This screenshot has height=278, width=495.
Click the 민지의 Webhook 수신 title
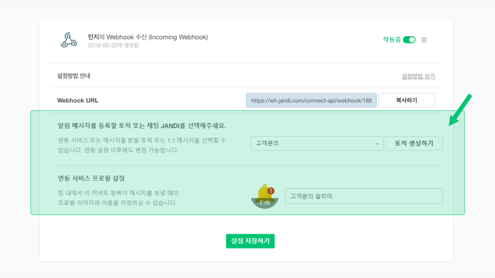point(147,37)
